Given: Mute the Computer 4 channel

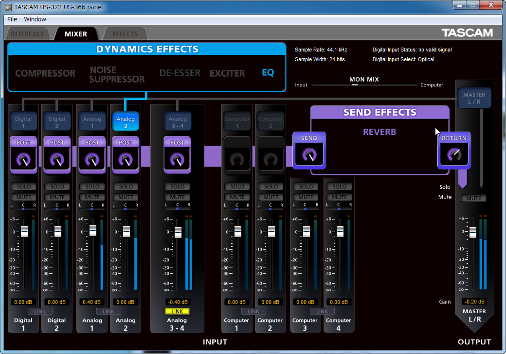Looking at the screenshot, I should click(339, 197).
